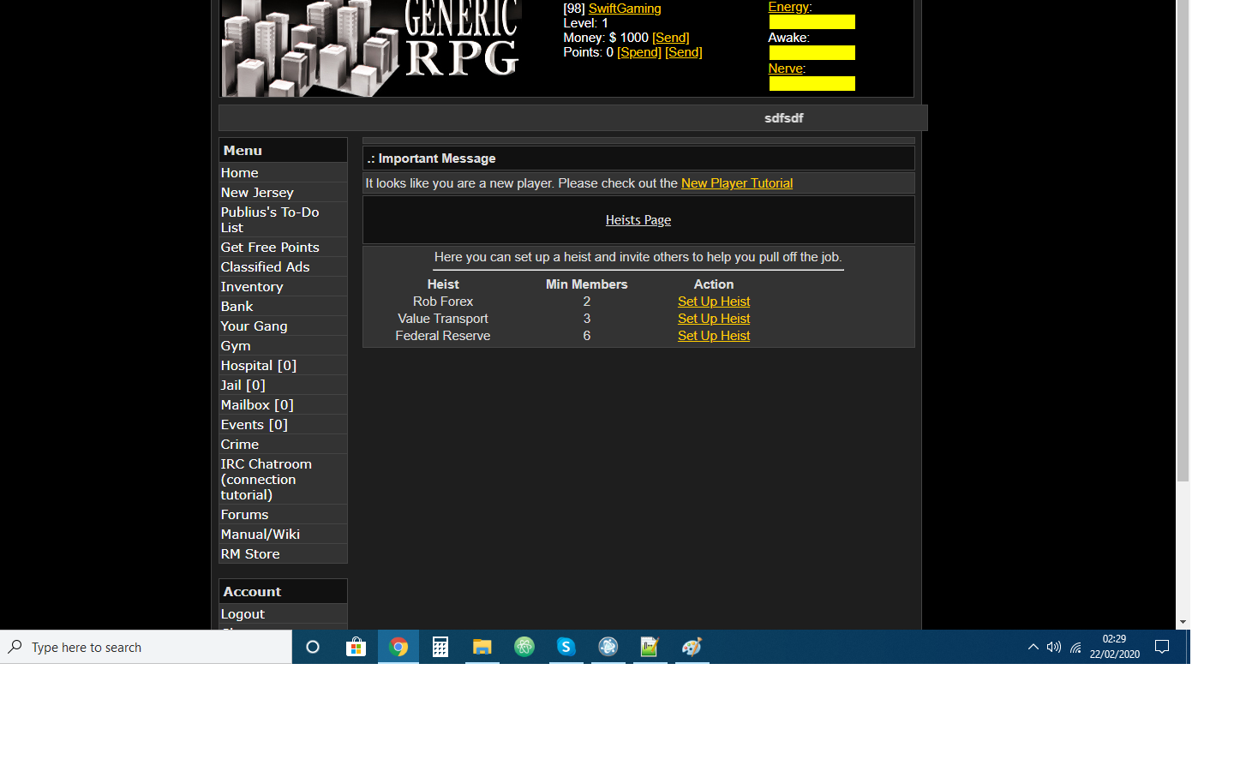The image size is (1234, 771).
Task: Set up the Rob Forex heist
Action: point(713,302)
